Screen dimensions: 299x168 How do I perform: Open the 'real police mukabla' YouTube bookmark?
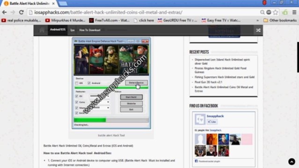pos(22,21)
